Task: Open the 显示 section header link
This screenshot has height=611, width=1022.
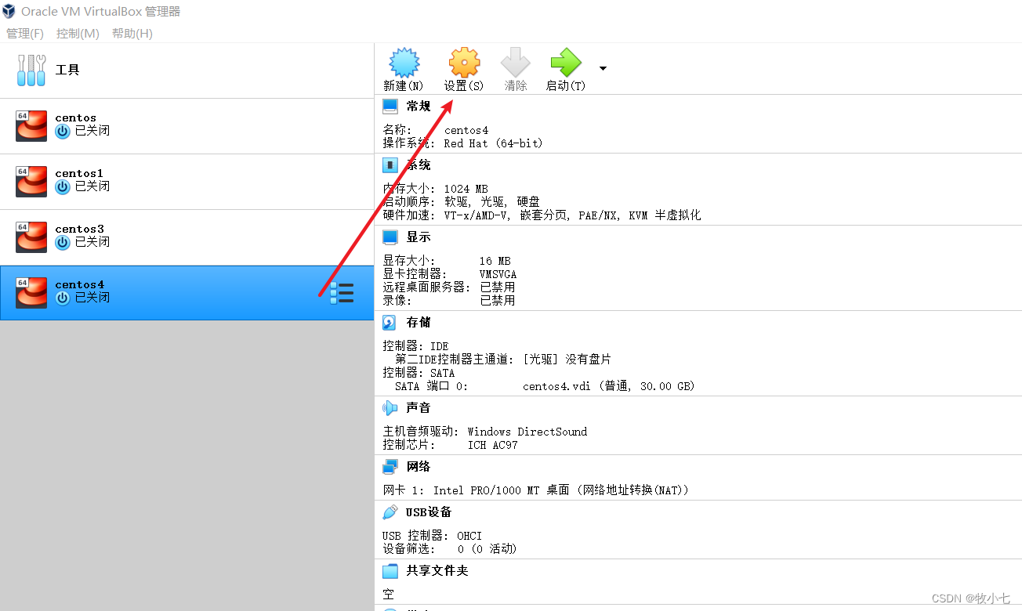Action: coord(419,237)
